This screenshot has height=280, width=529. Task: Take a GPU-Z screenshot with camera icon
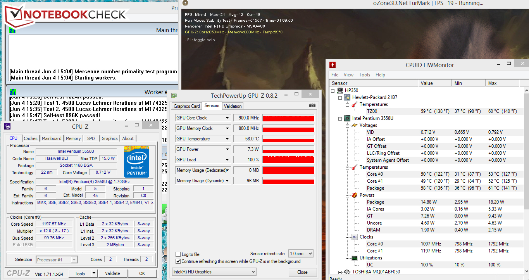coord(312,106)
